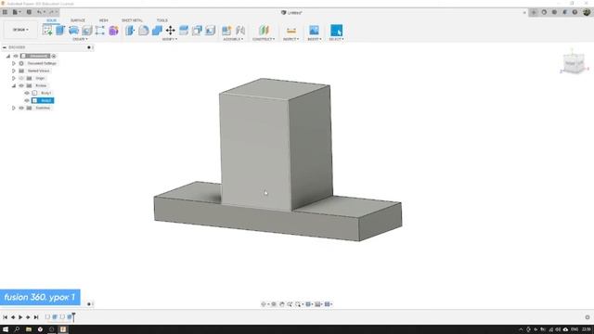The image size is (594, 334).
Task: Jump to the timeline end
Action: click(x=36, y=317)
